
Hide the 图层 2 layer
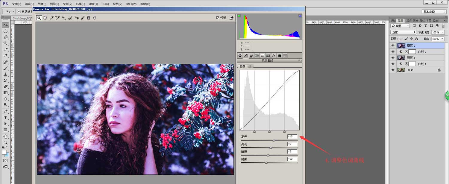393,46
